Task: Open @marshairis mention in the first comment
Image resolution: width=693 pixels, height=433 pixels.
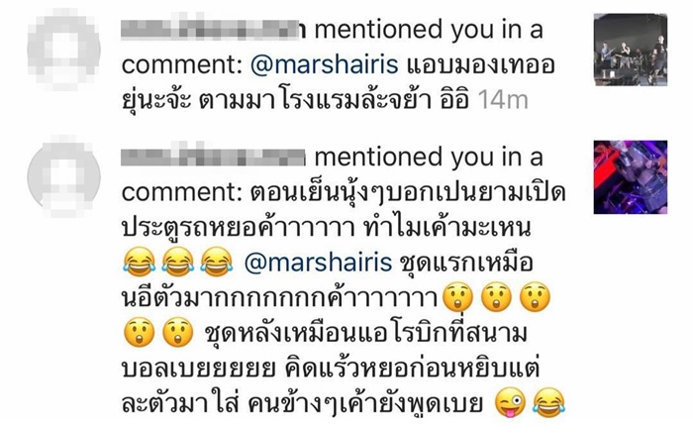Action: coord(324,65)
